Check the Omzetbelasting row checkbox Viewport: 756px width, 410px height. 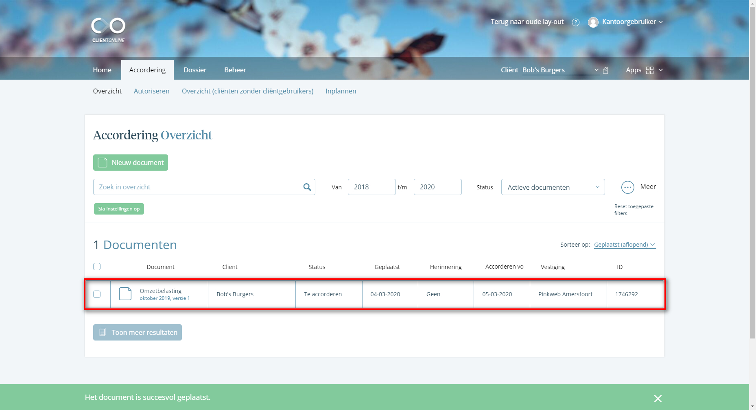click(97, 294)
